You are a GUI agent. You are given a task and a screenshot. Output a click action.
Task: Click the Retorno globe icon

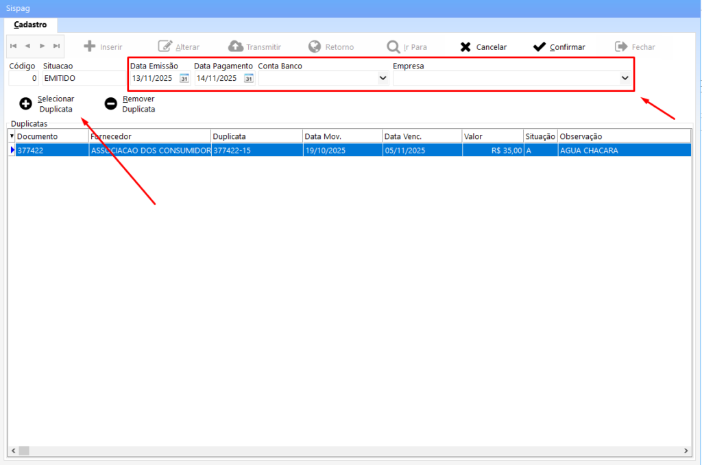pyautogui.click(x=315, y=47)
